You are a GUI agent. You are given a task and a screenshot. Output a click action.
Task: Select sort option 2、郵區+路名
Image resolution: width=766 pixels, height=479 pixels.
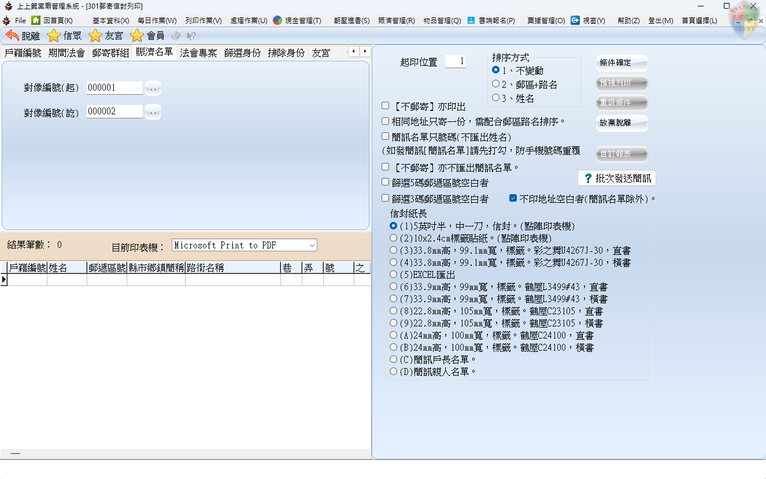tap(495, 84)
